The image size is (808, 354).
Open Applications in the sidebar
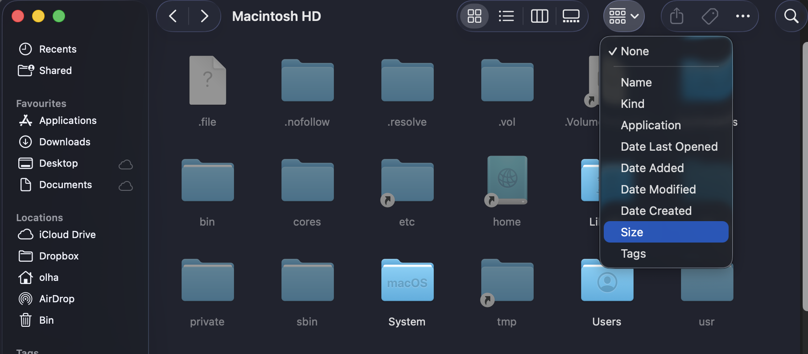click(x=76, y=120)
